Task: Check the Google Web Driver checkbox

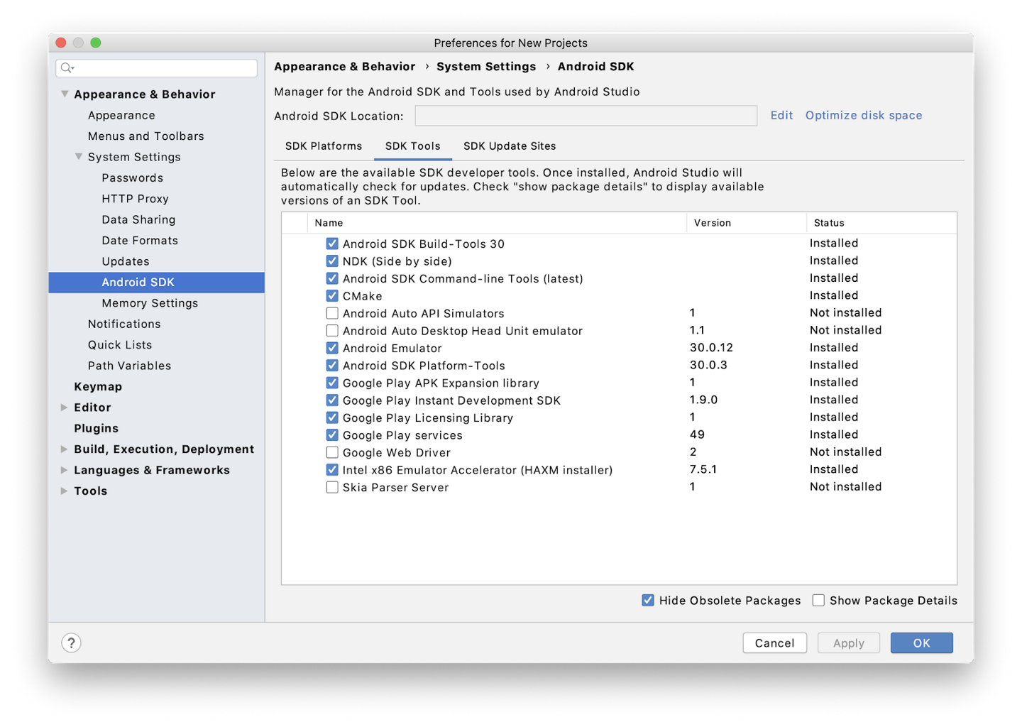Action: 332,452
